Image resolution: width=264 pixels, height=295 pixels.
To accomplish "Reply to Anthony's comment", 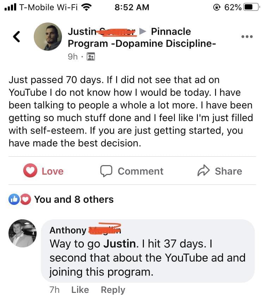I will coord(113,289).
